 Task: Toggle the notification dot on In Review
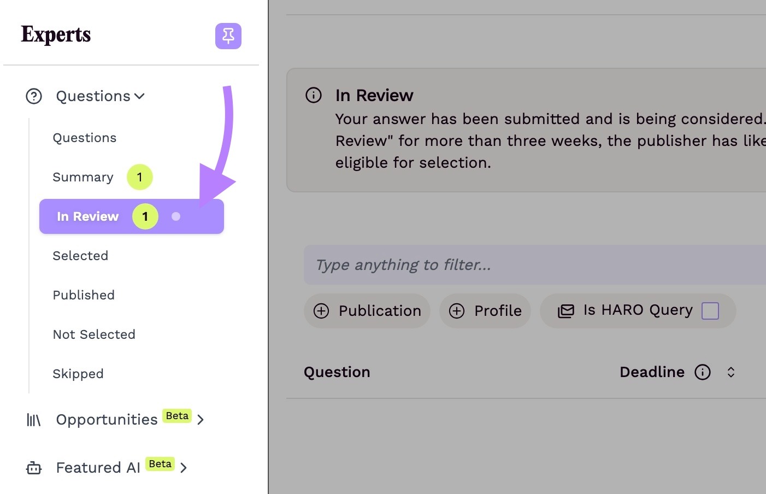tap(176, 216)
